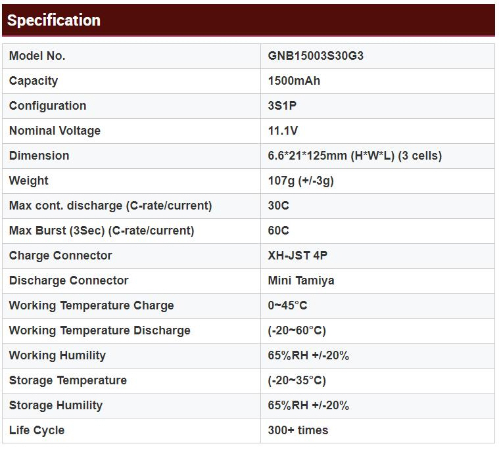Image resolution: width=499 pixels, height=450 pixels.
Task: Select the 11.1V nominal voltage value
Action: 283,131
